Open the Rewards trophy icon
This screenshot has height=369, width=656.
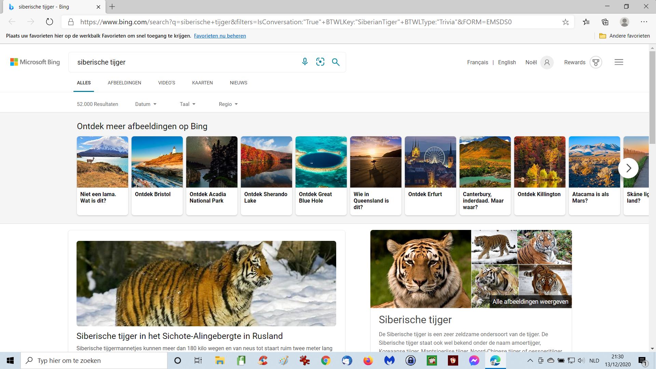pyautogui.click(x=596, y=62)
